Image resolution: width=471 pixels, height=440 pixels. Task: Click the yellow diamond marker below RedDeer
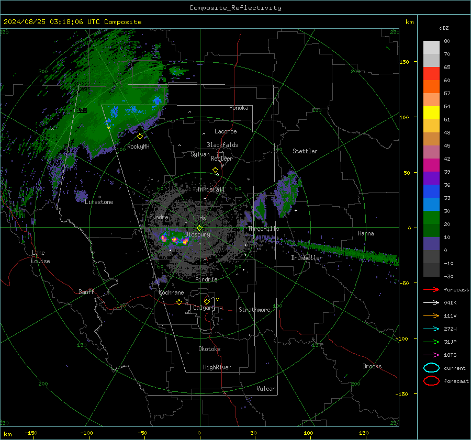point(215,170)
